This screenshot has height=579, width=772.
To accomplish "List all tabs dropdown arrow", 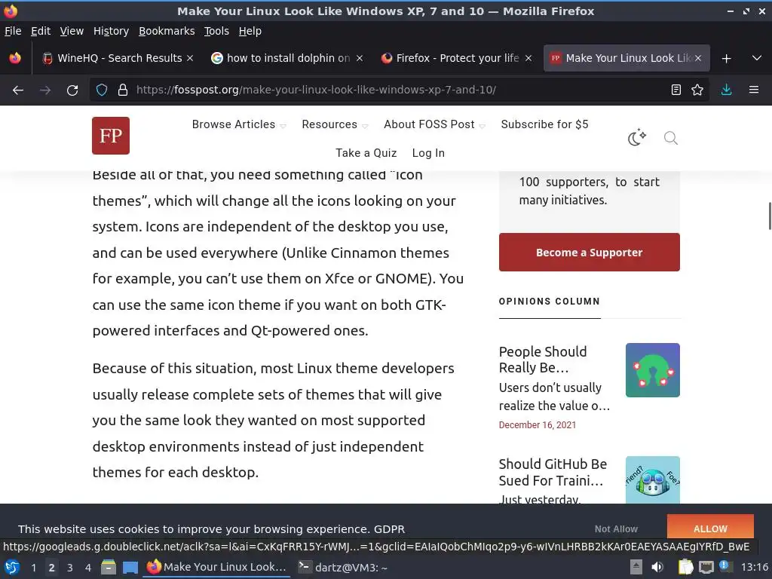I will [x=757, y=58].
